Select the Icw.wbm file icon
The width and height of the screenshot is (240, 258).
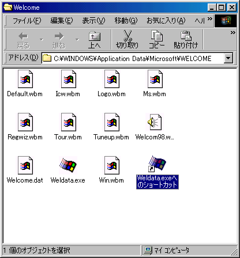[x=69, y=79]
